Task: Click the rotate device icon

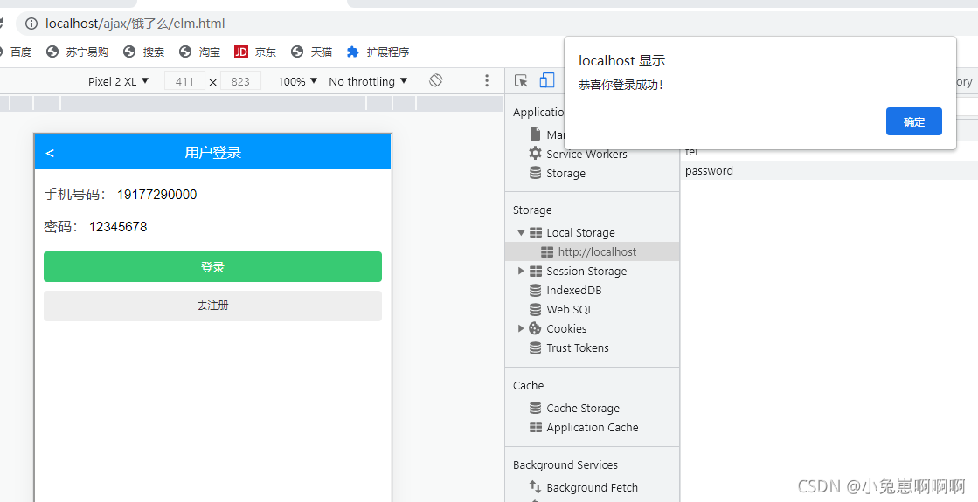Action: point(436,80)
